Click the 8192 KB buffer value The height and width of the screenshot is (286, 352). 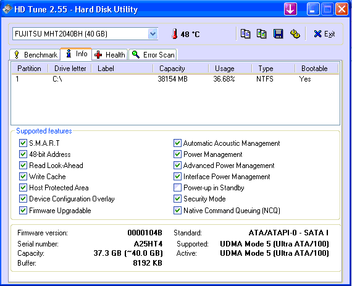148,263
